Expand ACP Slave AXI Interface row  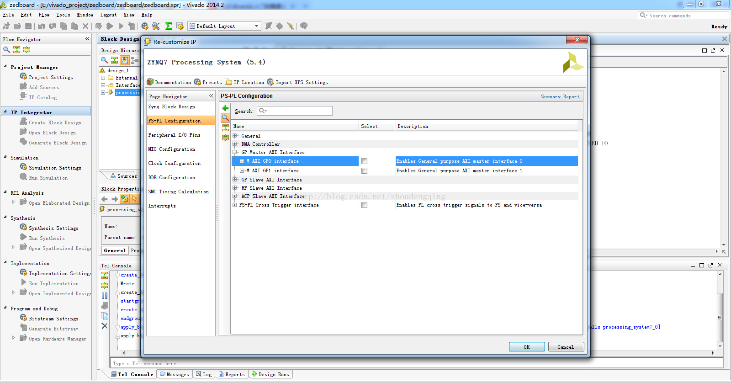tap(235, 196)
